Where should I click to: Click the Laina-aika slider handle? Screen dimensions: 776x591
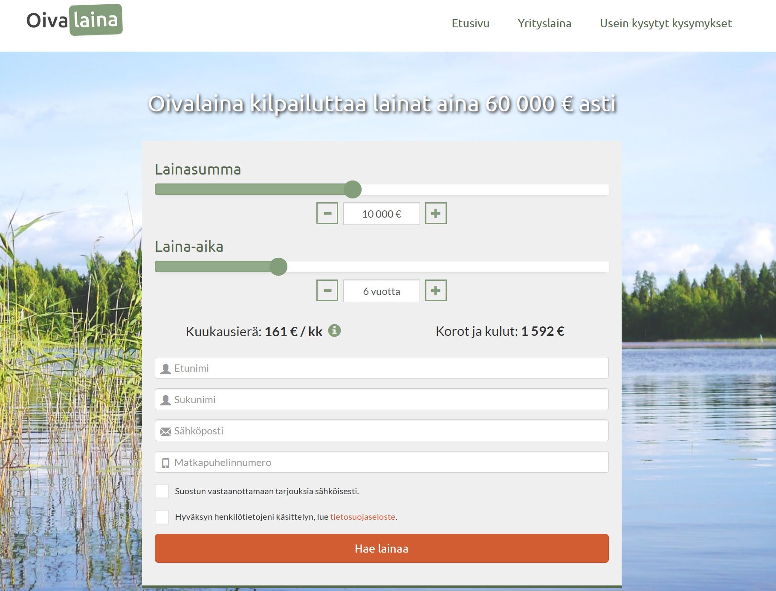click(278, 267)
